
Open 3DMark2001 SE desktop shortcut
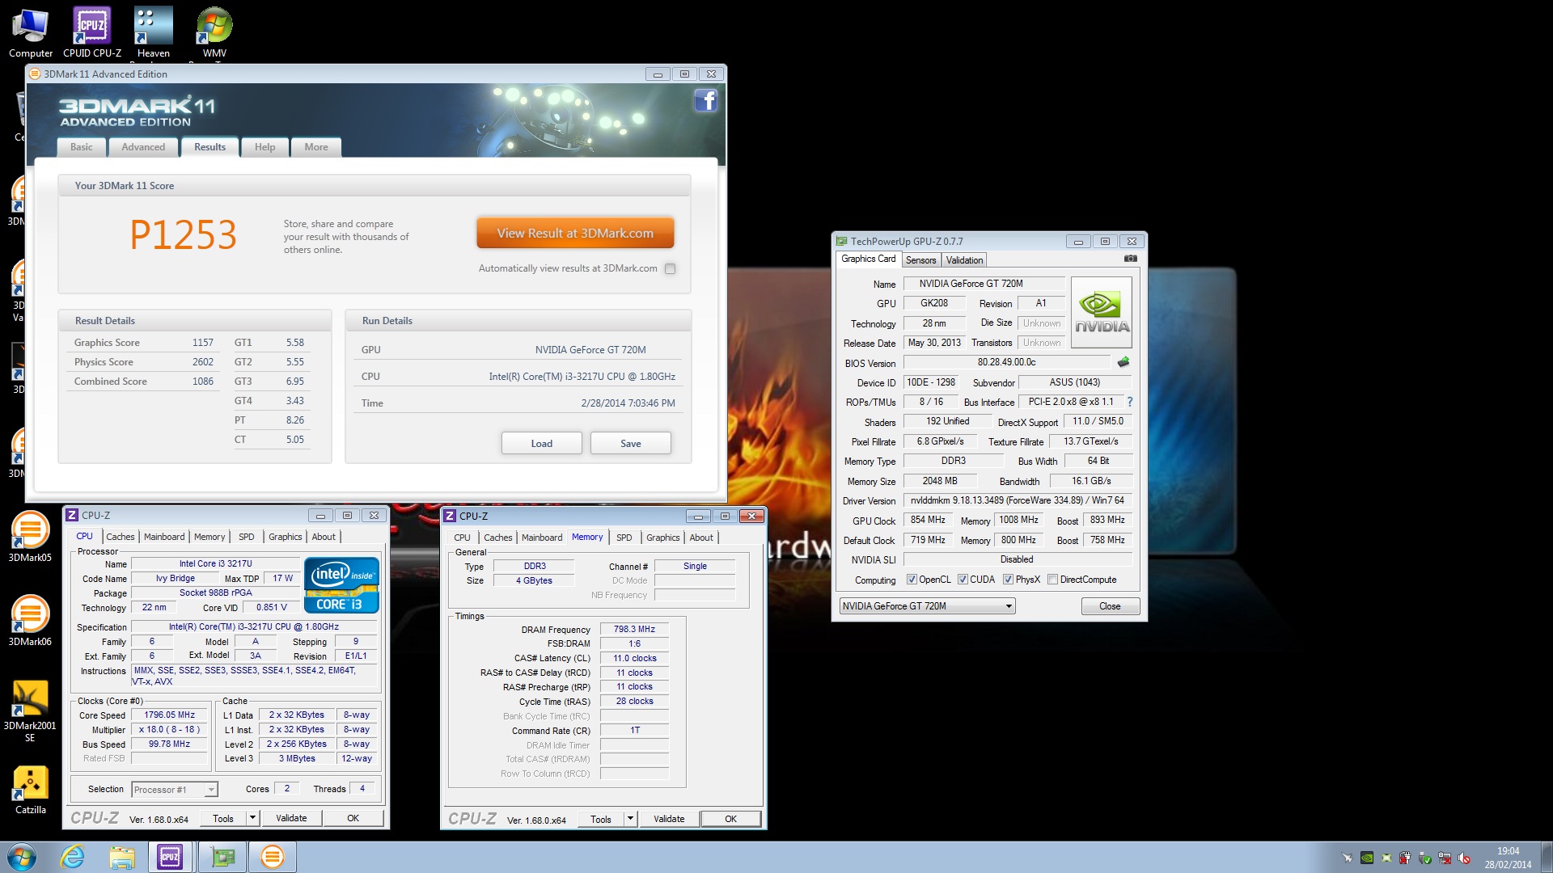[30, 710]
